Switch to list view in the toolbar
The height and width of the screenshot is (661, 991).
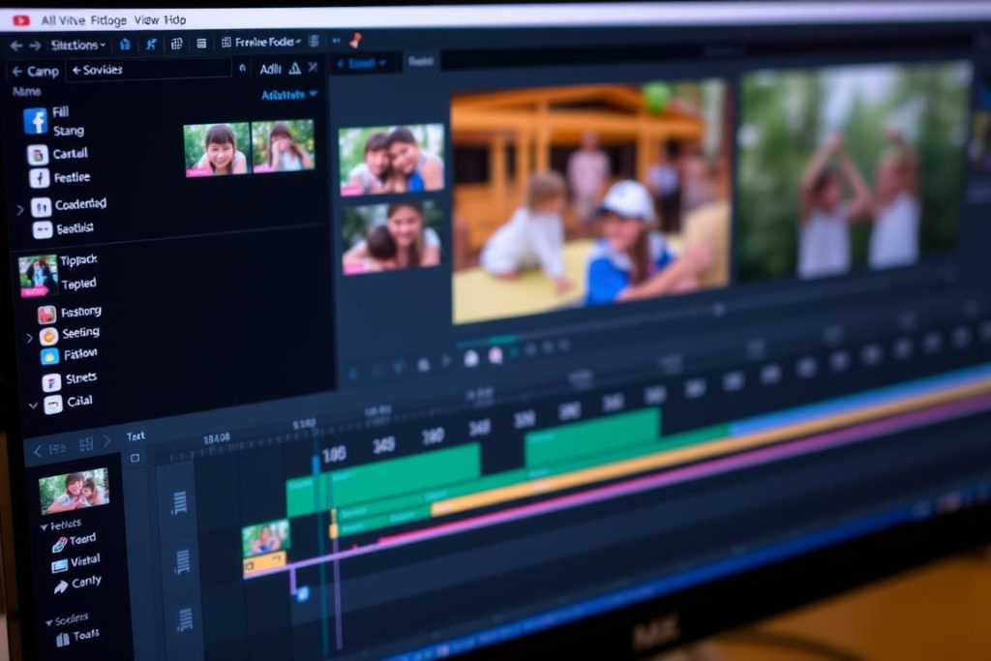(x=201, y=44)
